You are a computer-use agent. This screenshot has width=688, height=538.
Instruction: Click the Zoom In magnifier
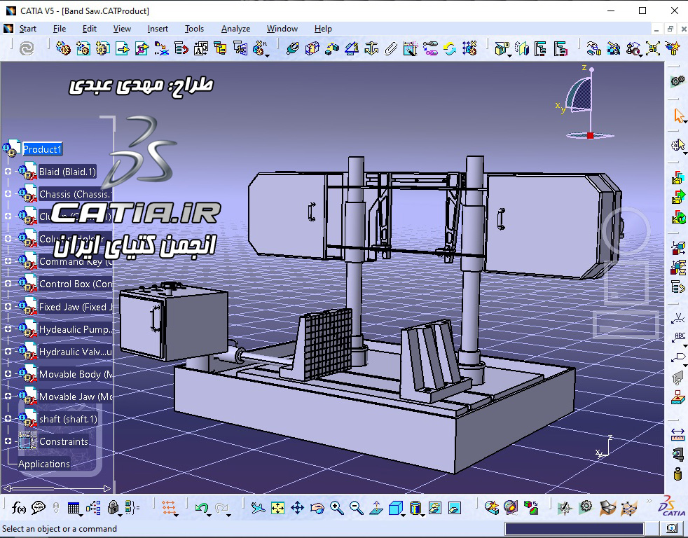[336, 508]
